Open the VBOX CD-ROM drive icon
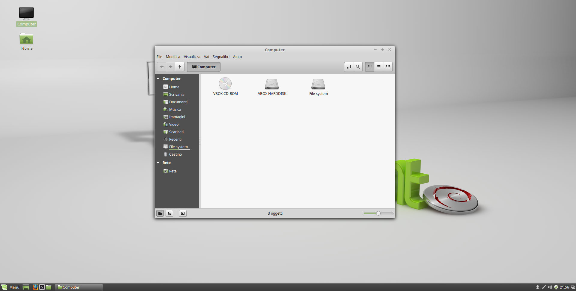 [x=225, y=84]
